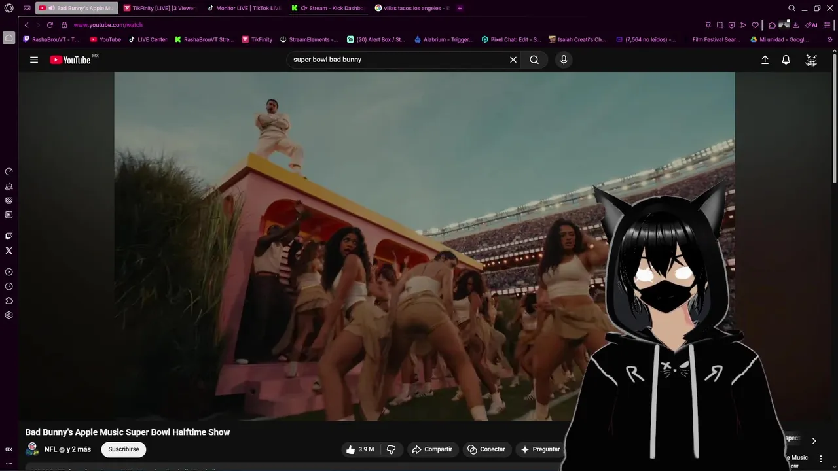Switch to Bad Bunny's Apple Music tab
The height and width of the screenshot is (471, 838).
point(77,8)
